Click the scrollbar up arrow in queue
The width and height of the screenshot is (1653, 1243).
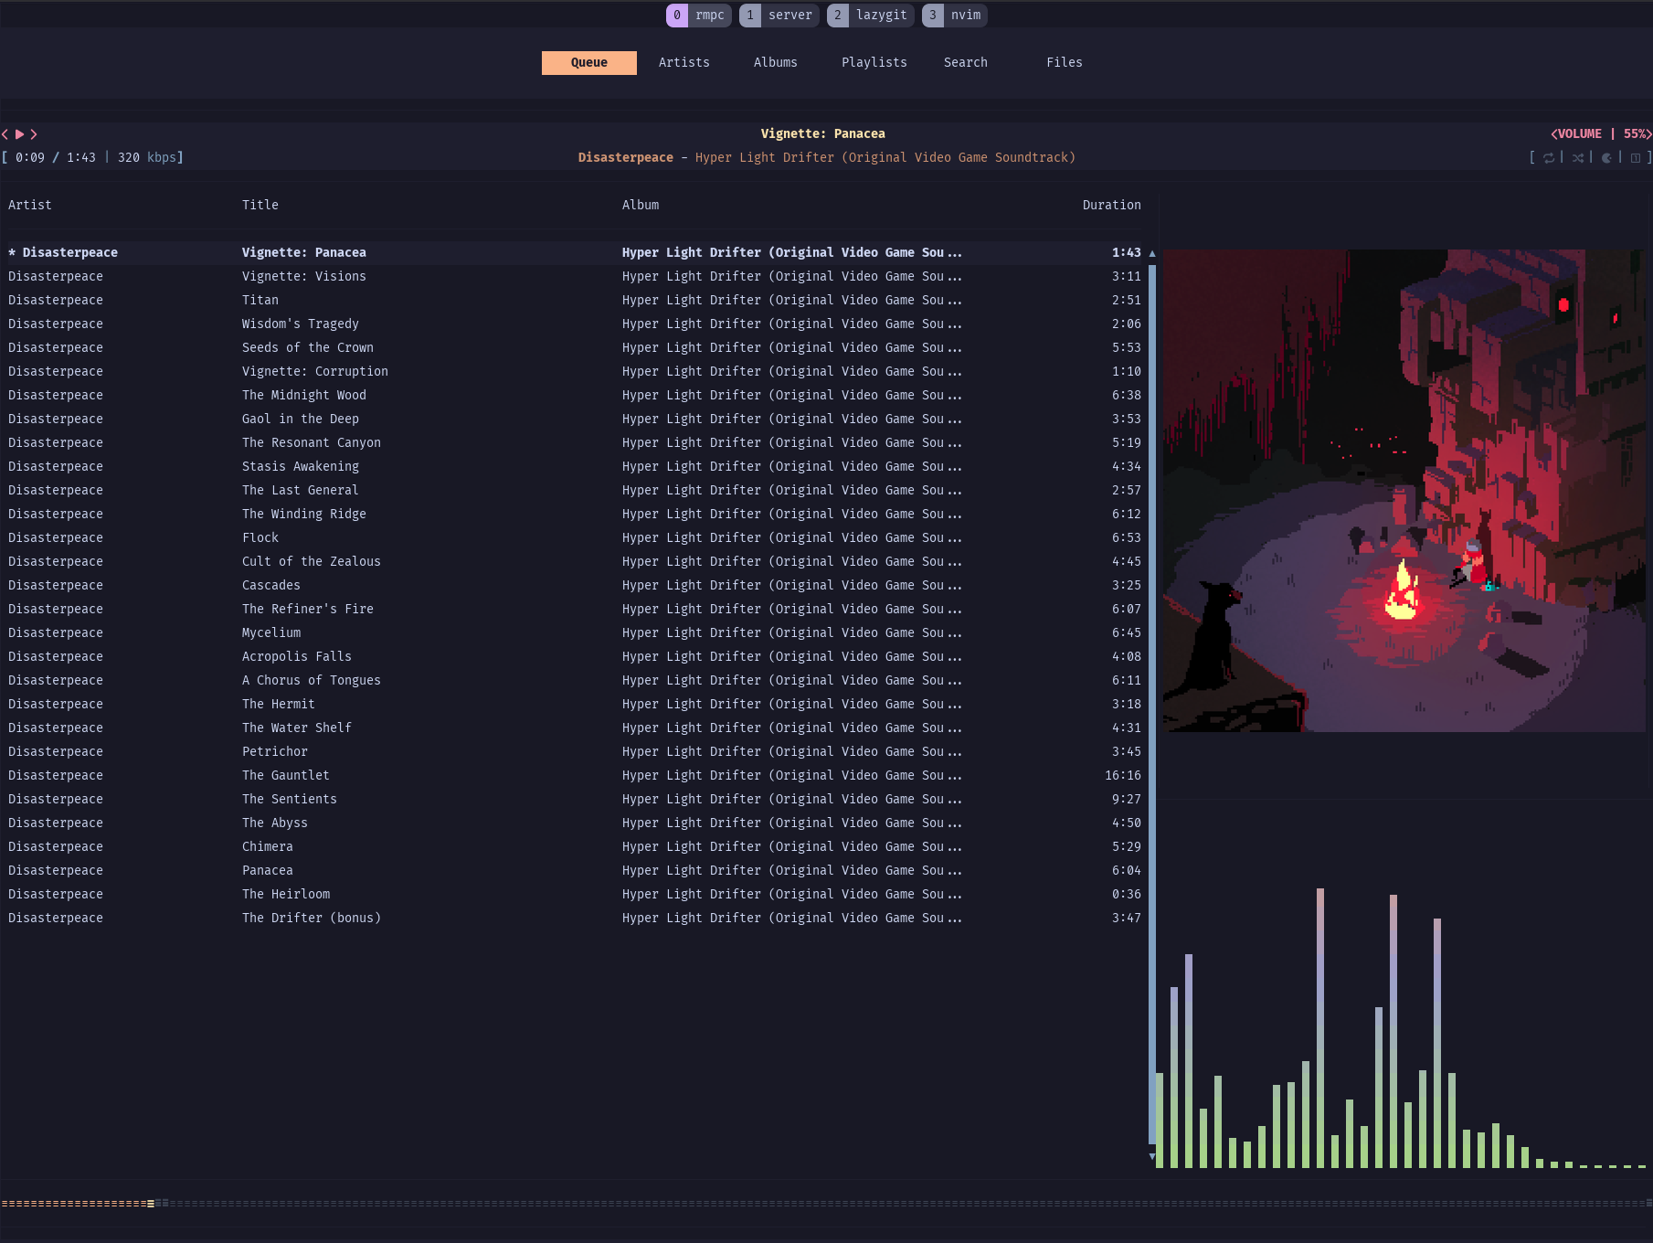(x=1152, y=253)
